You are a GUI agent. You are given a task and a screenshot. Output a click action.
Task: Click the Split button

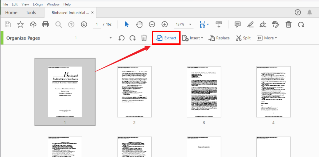coord(243,38)
